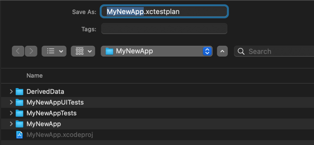The image size is (314, 145).
Task: Click the back navigation arrow button
Action: click(x=18, y=51)
